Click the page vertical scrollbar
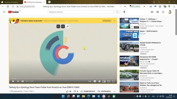Image resolution: width=177 pixels, height=99 pixels. coord(176,23)
